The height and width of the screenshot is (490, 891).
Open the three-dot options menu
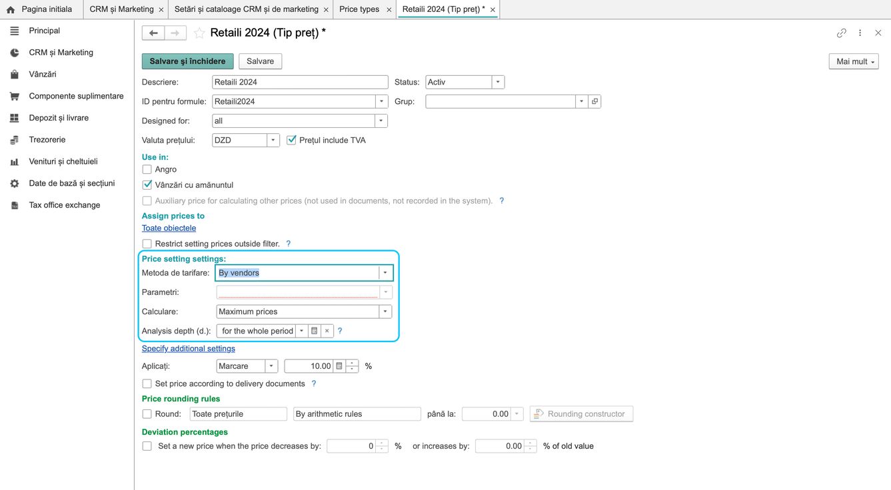(860, 33)
